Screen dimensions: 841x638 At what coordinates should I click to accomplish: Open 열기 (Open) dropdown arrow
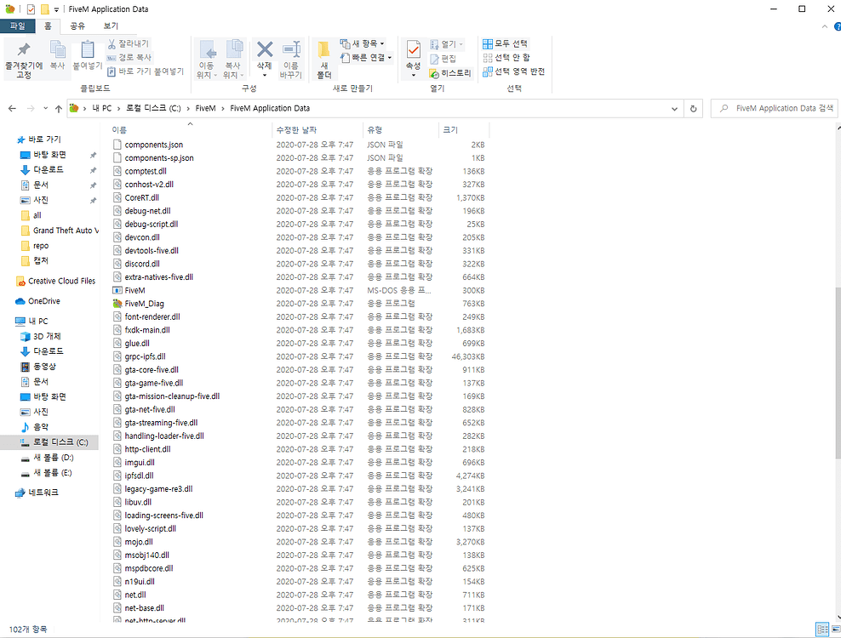(x=461, y=44)
